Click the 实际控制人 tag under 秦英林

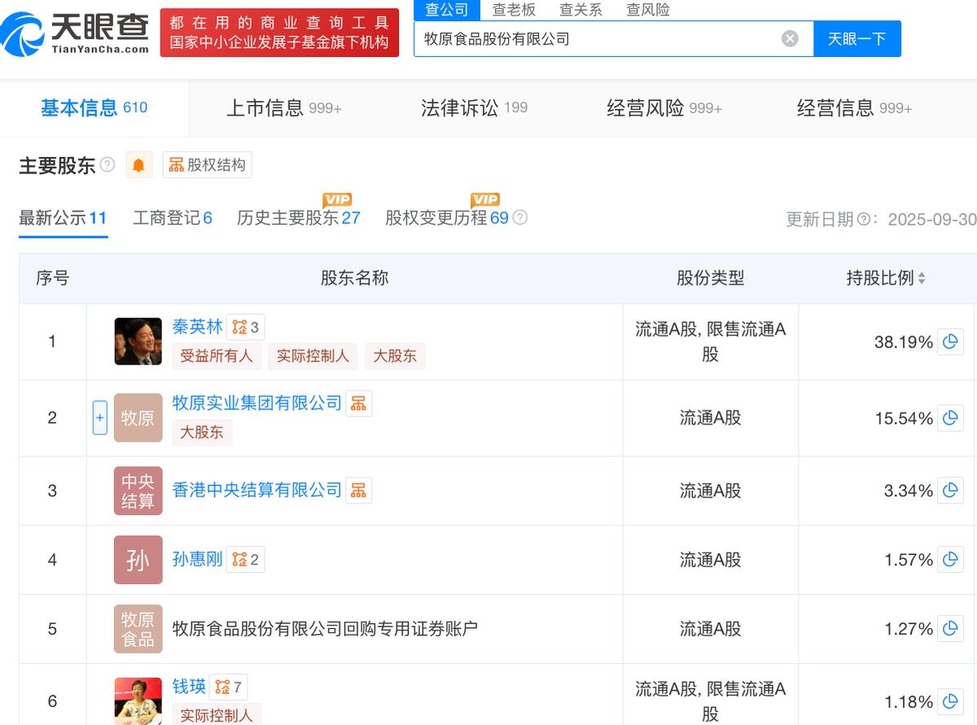[313, 356]
